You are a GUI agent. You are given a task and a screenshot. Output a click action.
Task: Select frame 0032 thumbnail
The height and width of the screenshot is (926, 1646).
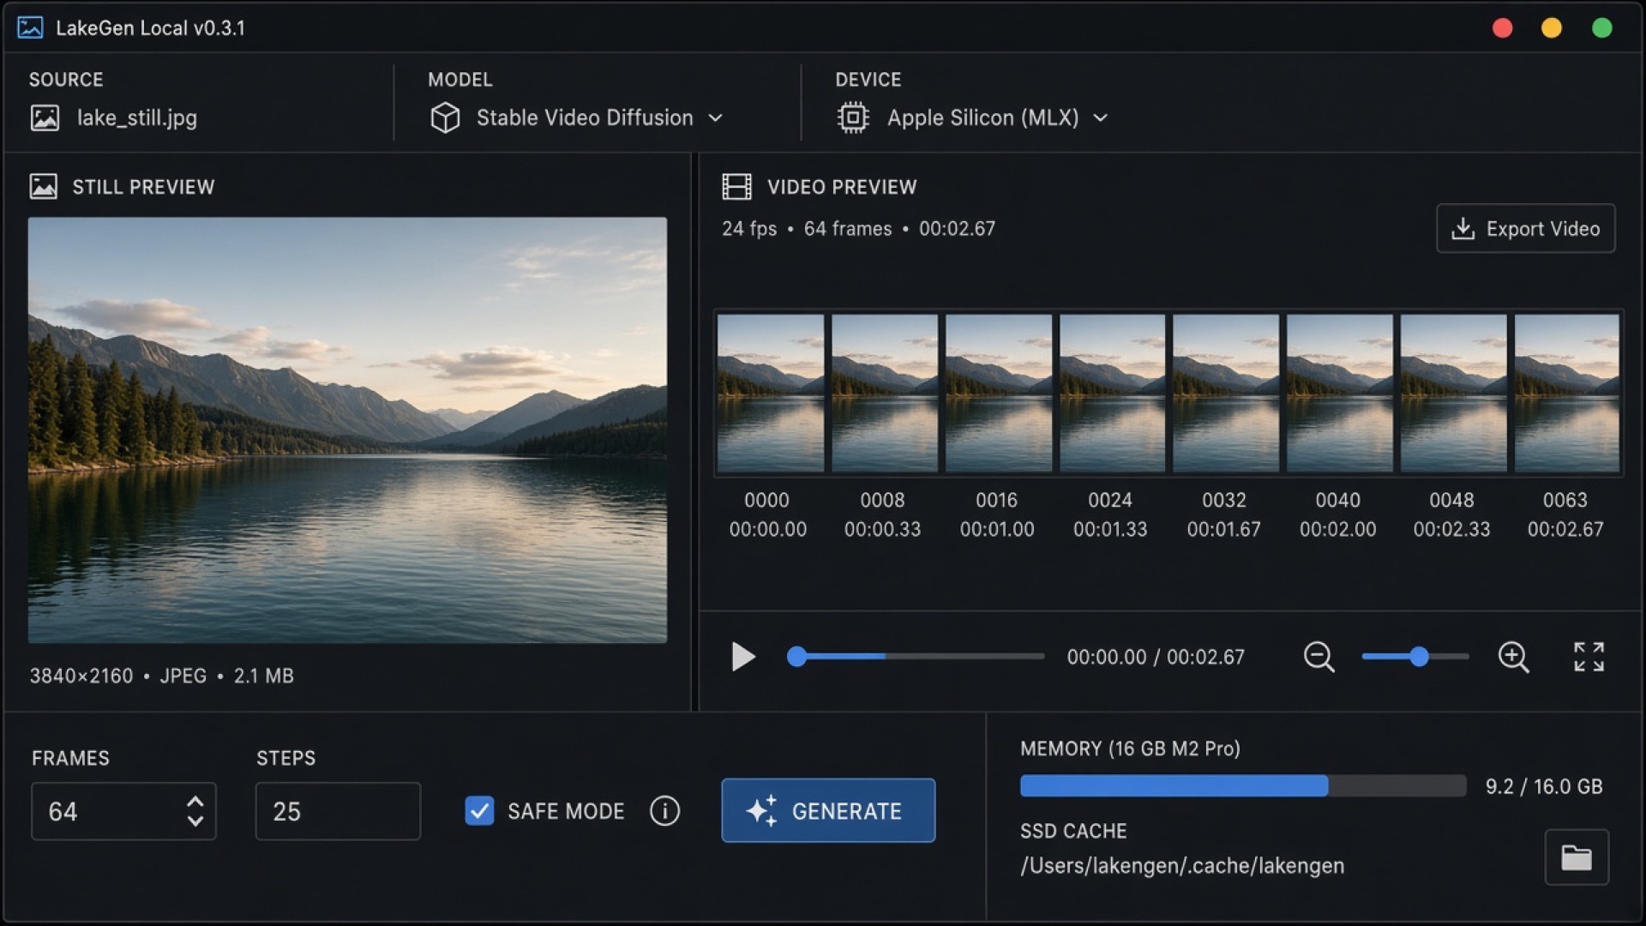point(1226,393)
